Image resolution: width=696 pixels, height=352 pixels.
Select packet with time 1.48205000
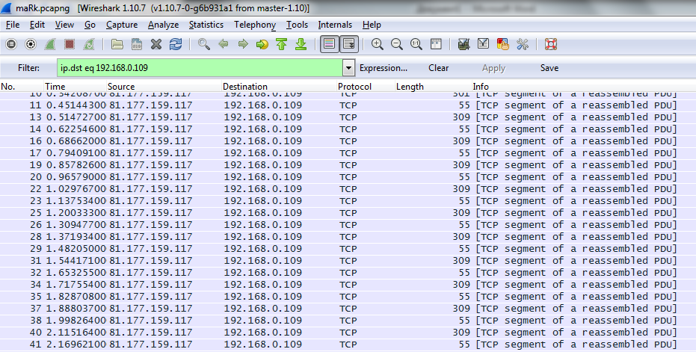348,249
